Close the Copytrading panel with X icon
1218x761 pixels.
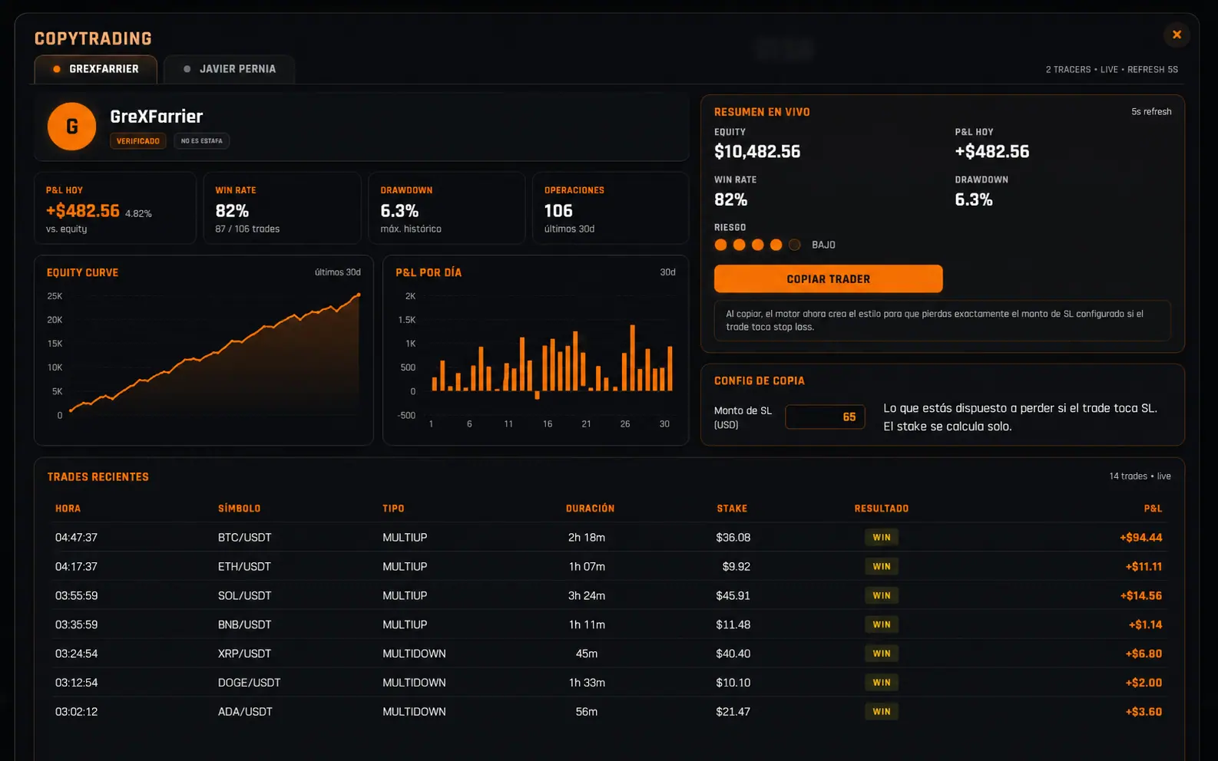pyautogui.click(x=1176, y=35)
